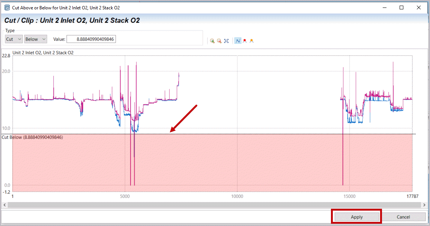Screen dimensions: 430x226
Task: Select the orange marker point icon
Action: pos(251,41)
